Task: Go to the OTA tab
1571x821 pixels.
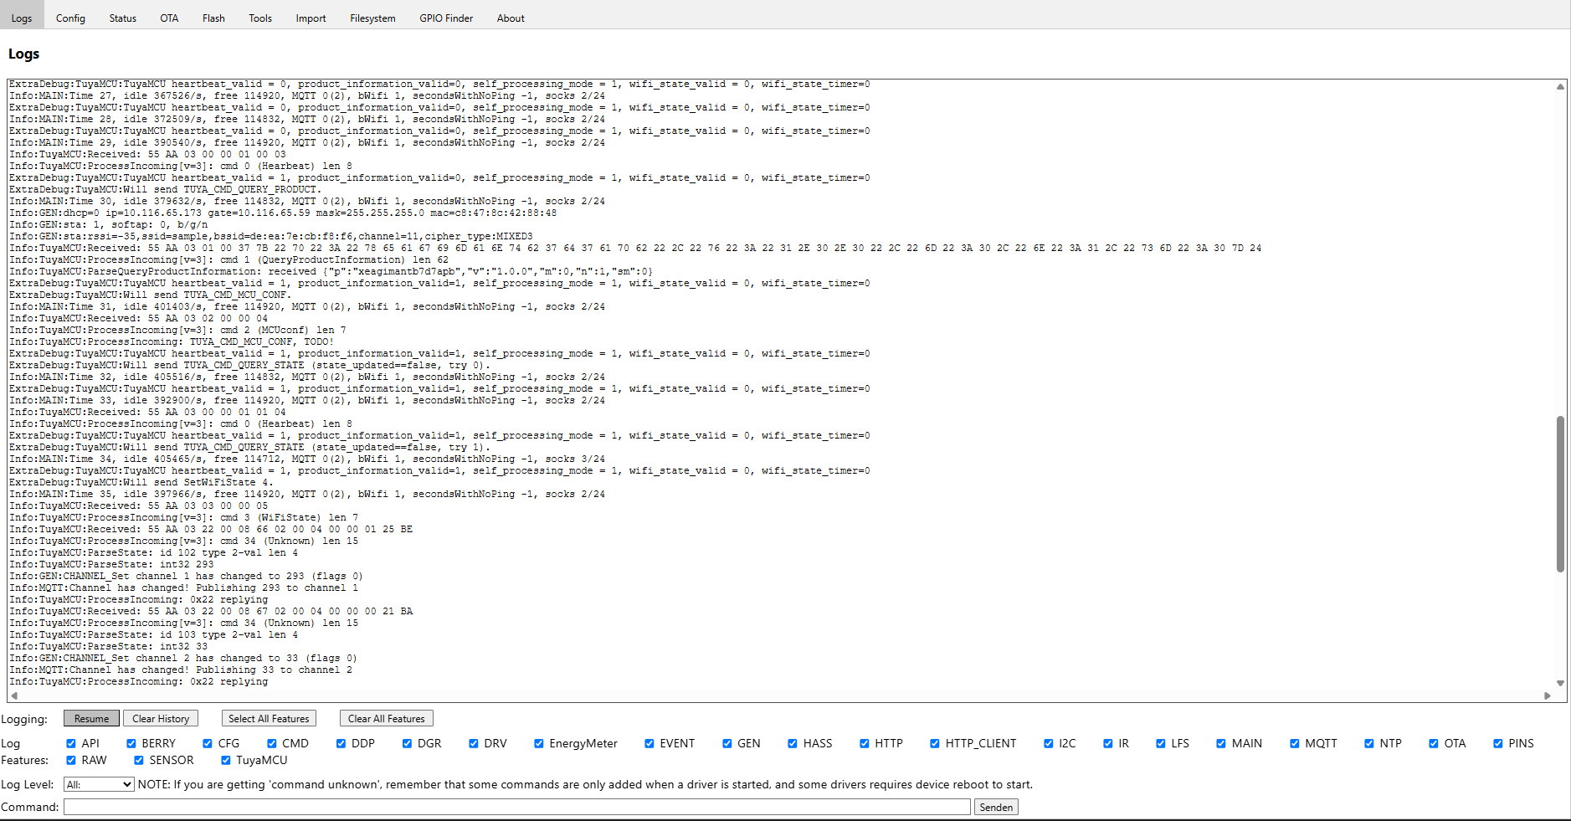Action: point(169,18)
